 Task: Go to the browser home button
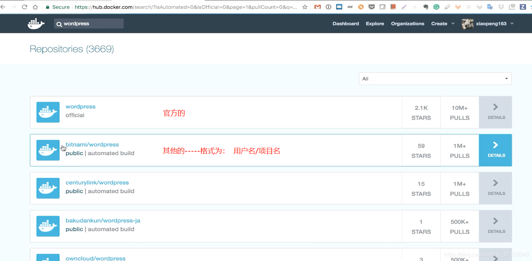[35, 7]
